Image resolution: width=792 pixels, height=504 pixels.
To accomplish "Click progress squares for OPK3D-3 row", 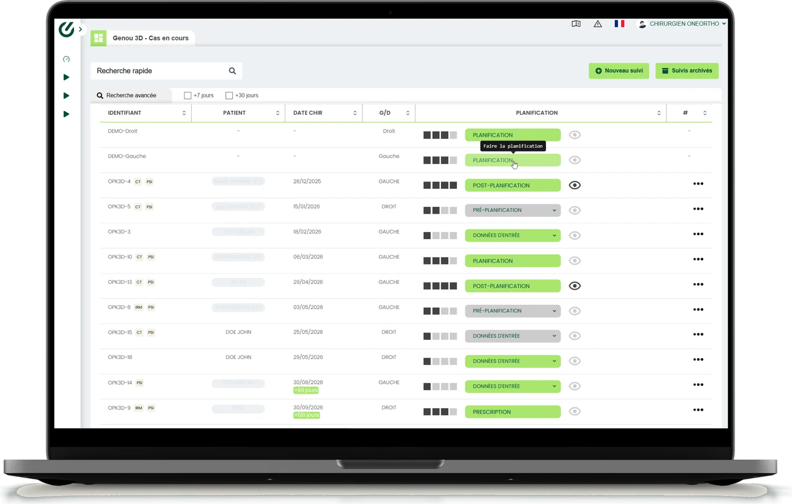I will 440,235.
